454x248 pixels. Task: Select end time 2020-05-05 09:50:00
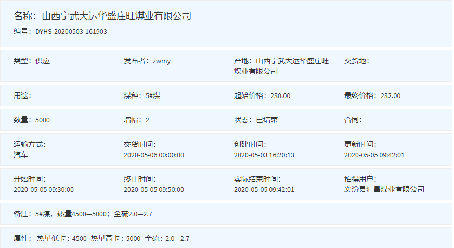click(x=154, y=190)
